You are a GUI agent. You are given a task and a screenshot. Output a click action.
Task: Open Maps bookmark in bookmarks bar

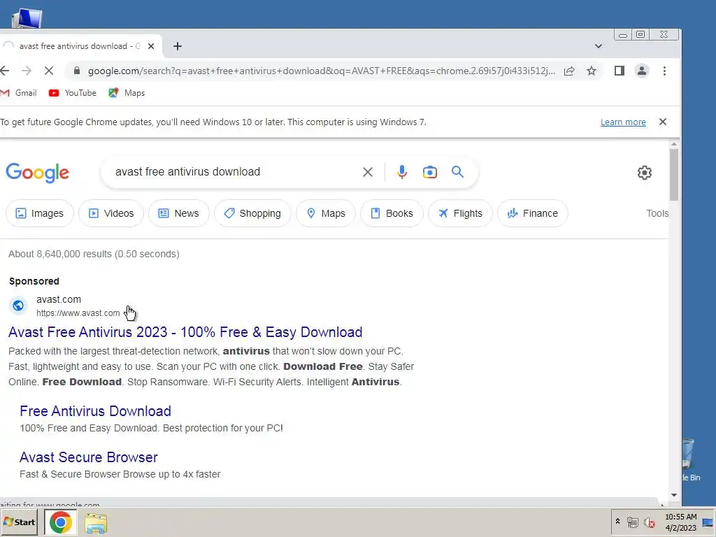[127, 93]
